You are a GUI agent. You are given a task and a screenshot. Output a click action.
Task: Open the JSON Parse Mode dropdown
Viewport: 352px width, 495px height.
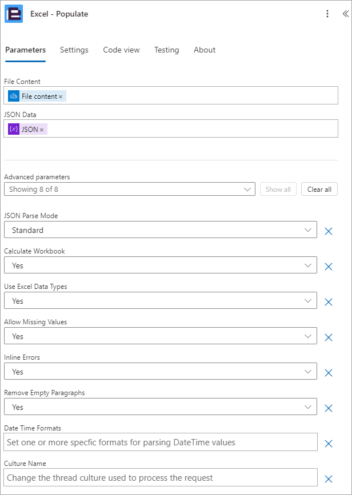(161, 230)
